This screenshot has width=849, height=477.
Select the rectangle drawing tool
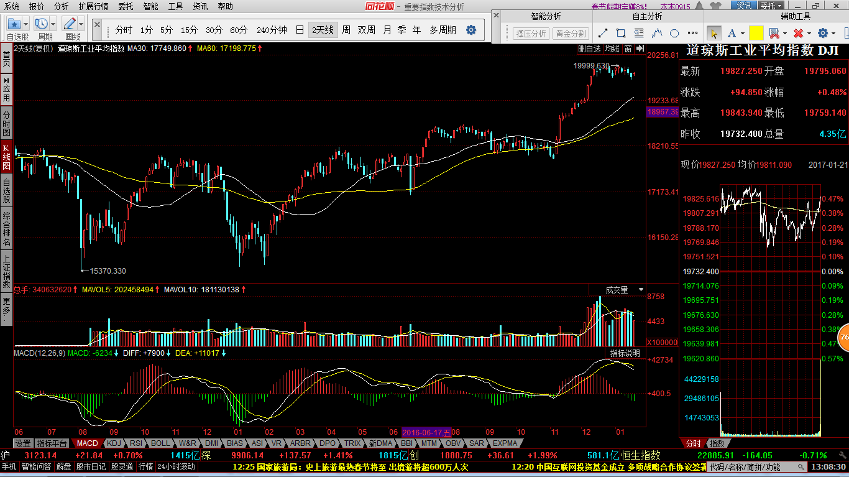click(621, 33)
